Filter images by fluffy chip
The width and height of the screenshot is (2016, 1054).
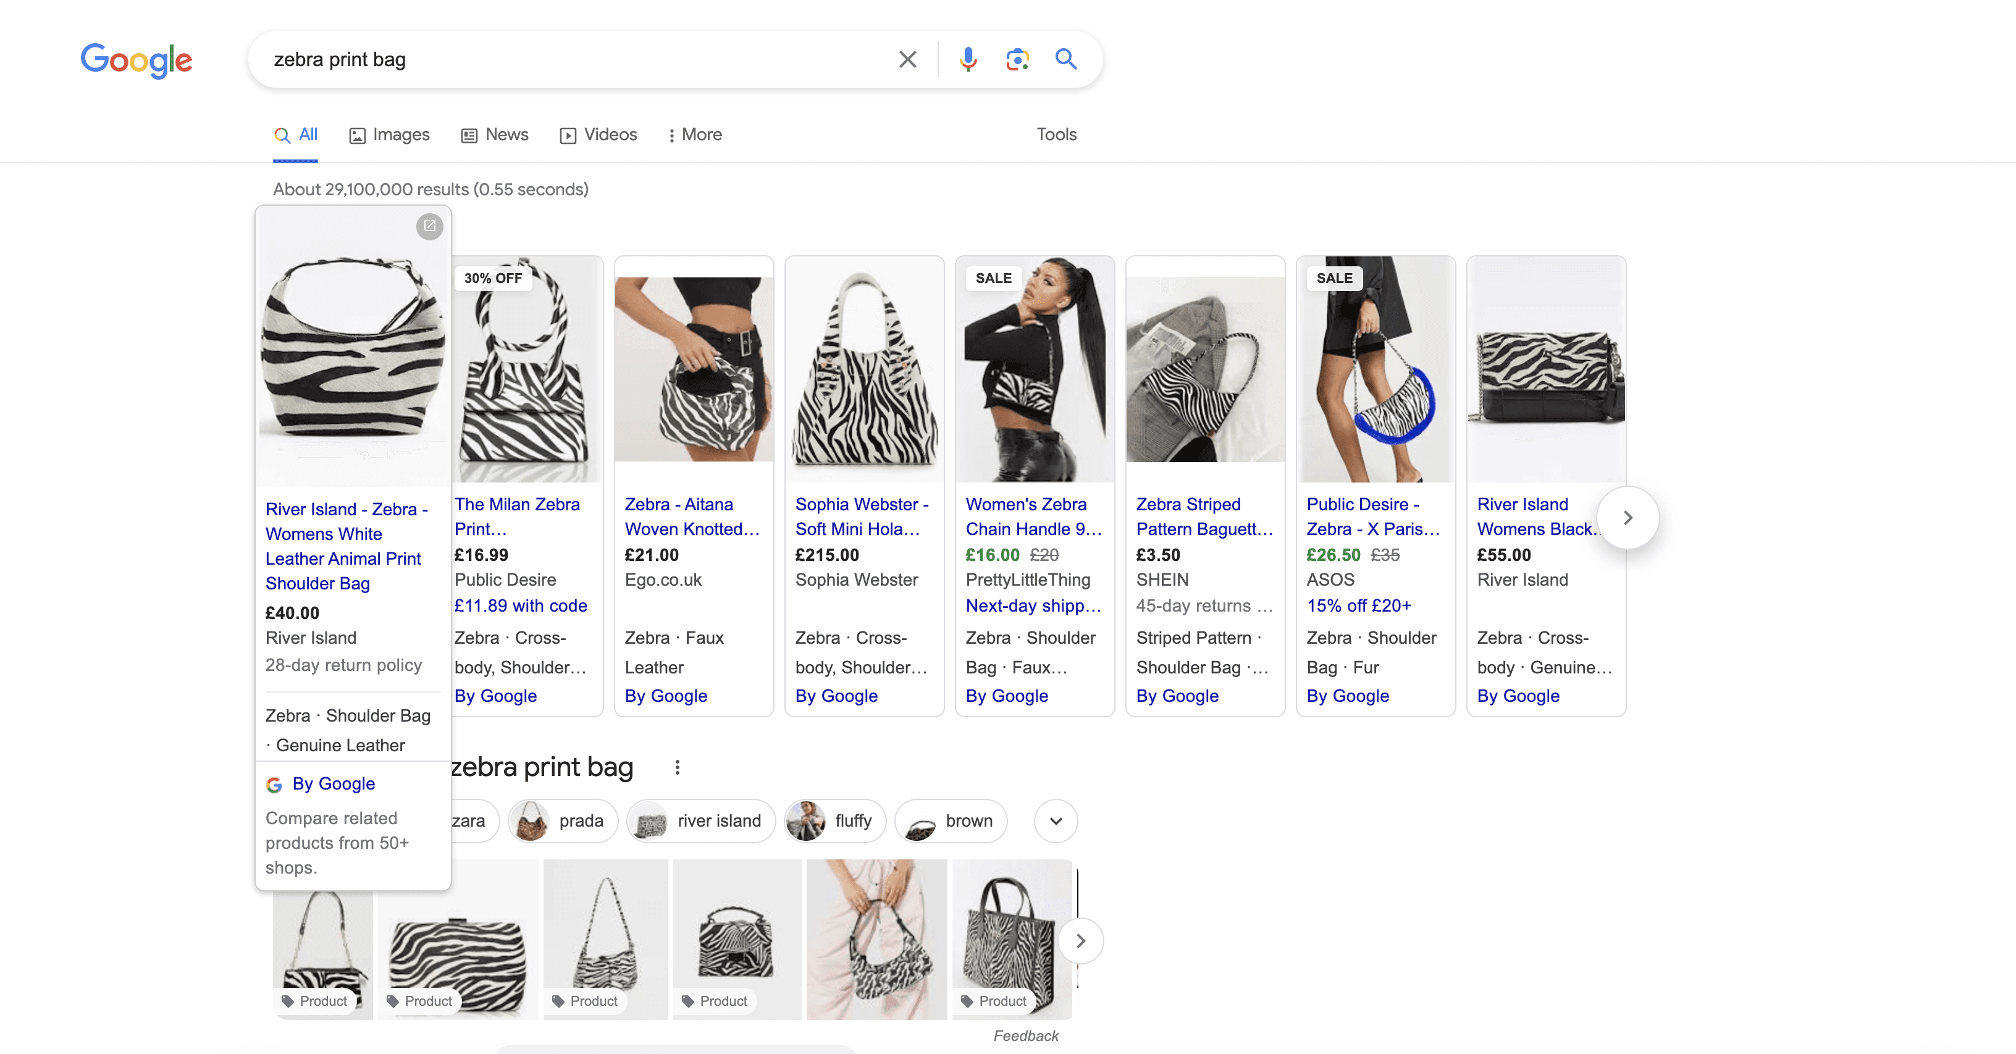[x=835, y=820]
